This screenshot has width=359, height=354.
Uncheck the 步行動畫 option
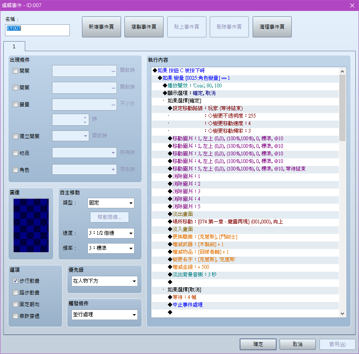[x=15, y=281]
